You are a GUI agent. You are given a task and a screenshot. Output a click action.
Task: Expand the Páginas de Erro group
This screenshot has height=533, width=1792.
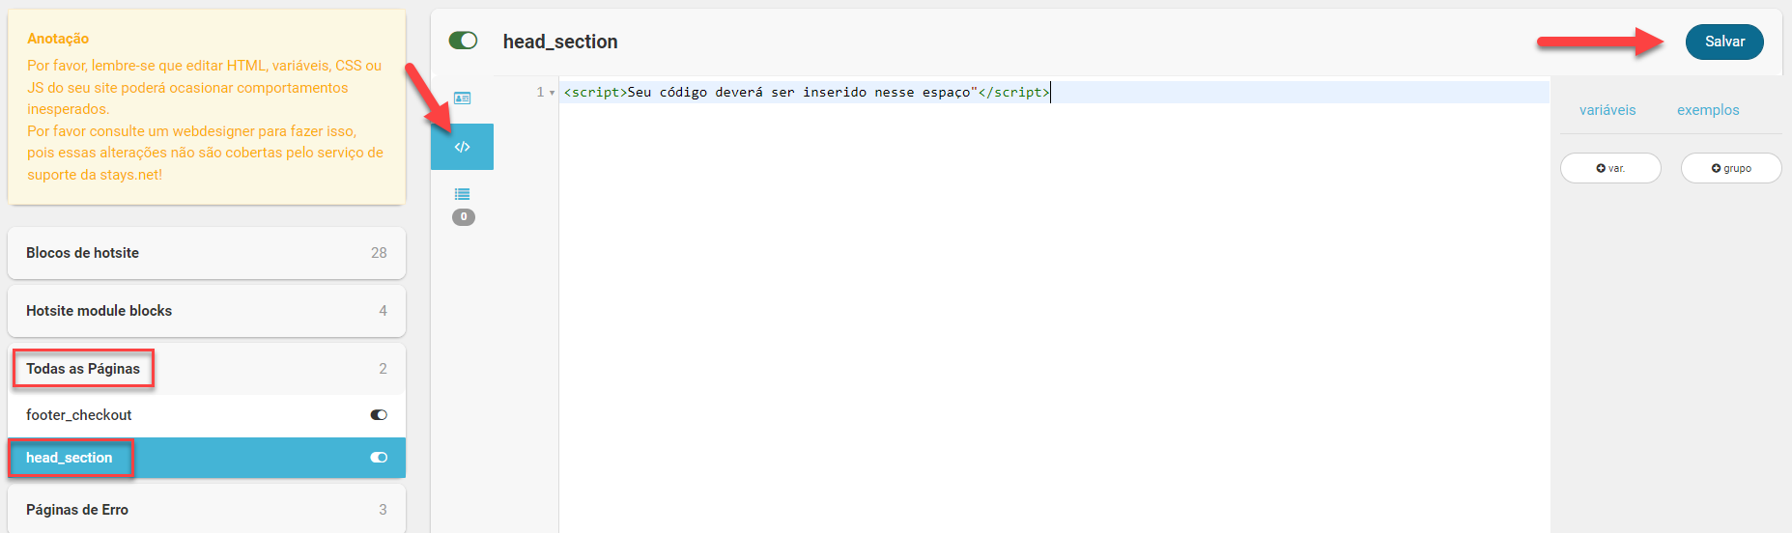click(x=207, y=509)
